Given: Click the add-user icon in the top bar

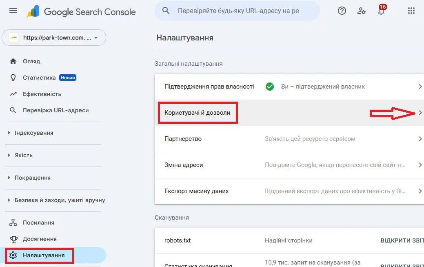Looking at the screenshot, I should tap(361, 11).
